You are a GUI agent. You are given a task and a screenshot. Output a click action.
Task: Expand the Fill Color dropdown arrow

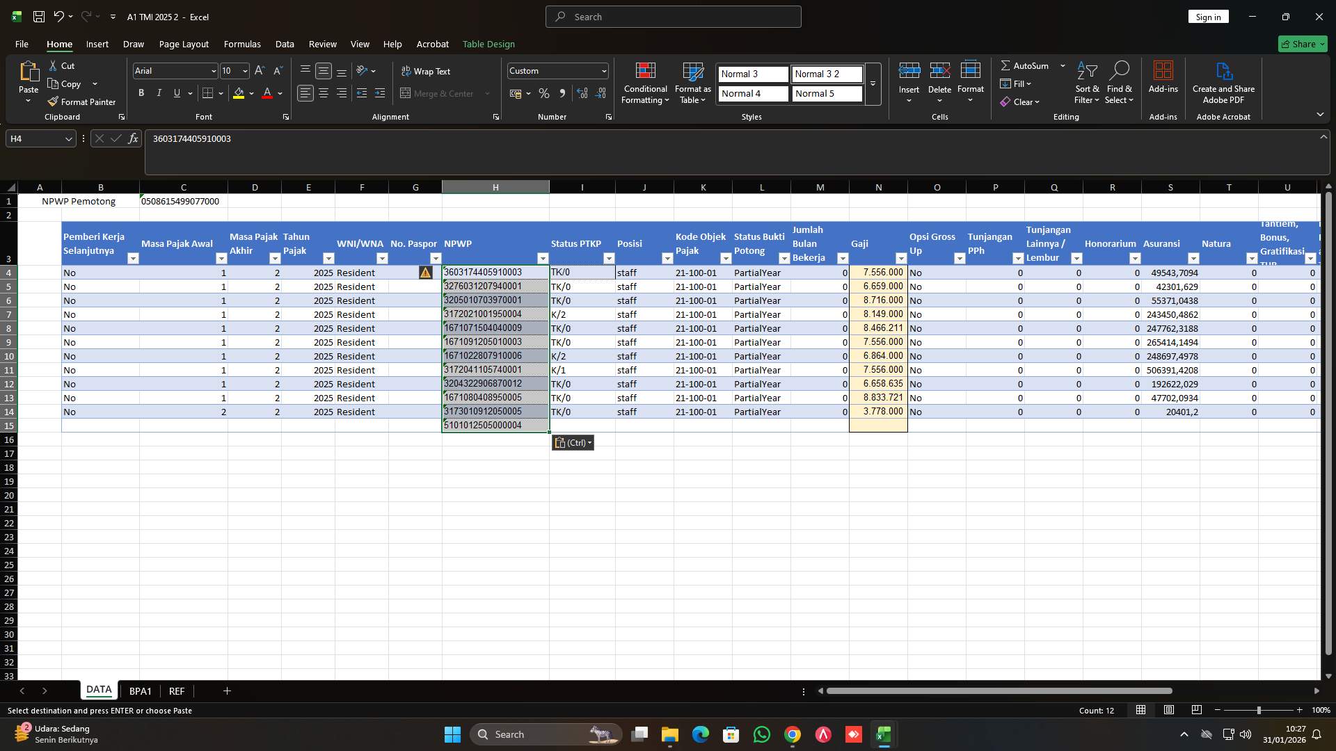pyautogui.click(x=252, y=93)
